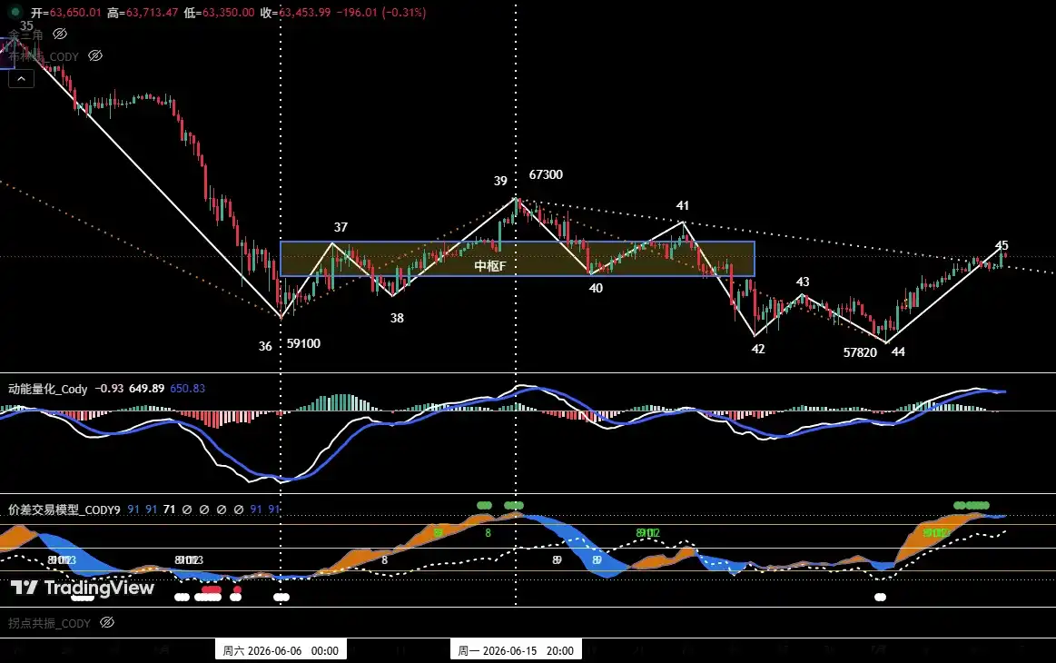Click stroke point label 42

click(758, 349)
